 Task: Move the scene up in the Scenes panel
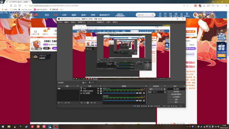[66, 103]
